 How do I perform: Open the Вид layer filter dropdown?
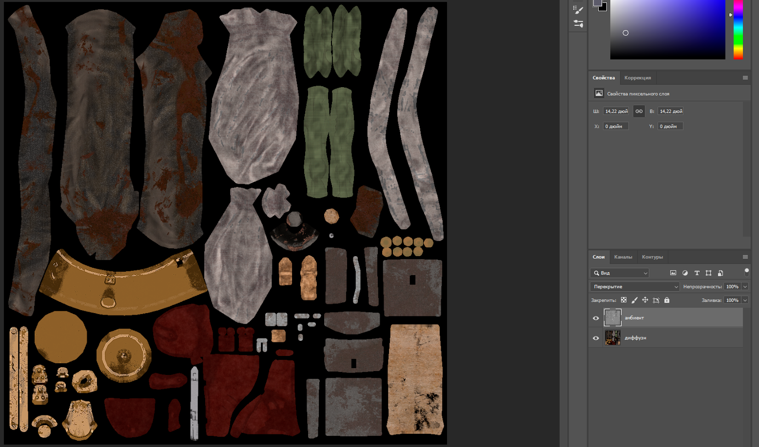pos(620,273)
